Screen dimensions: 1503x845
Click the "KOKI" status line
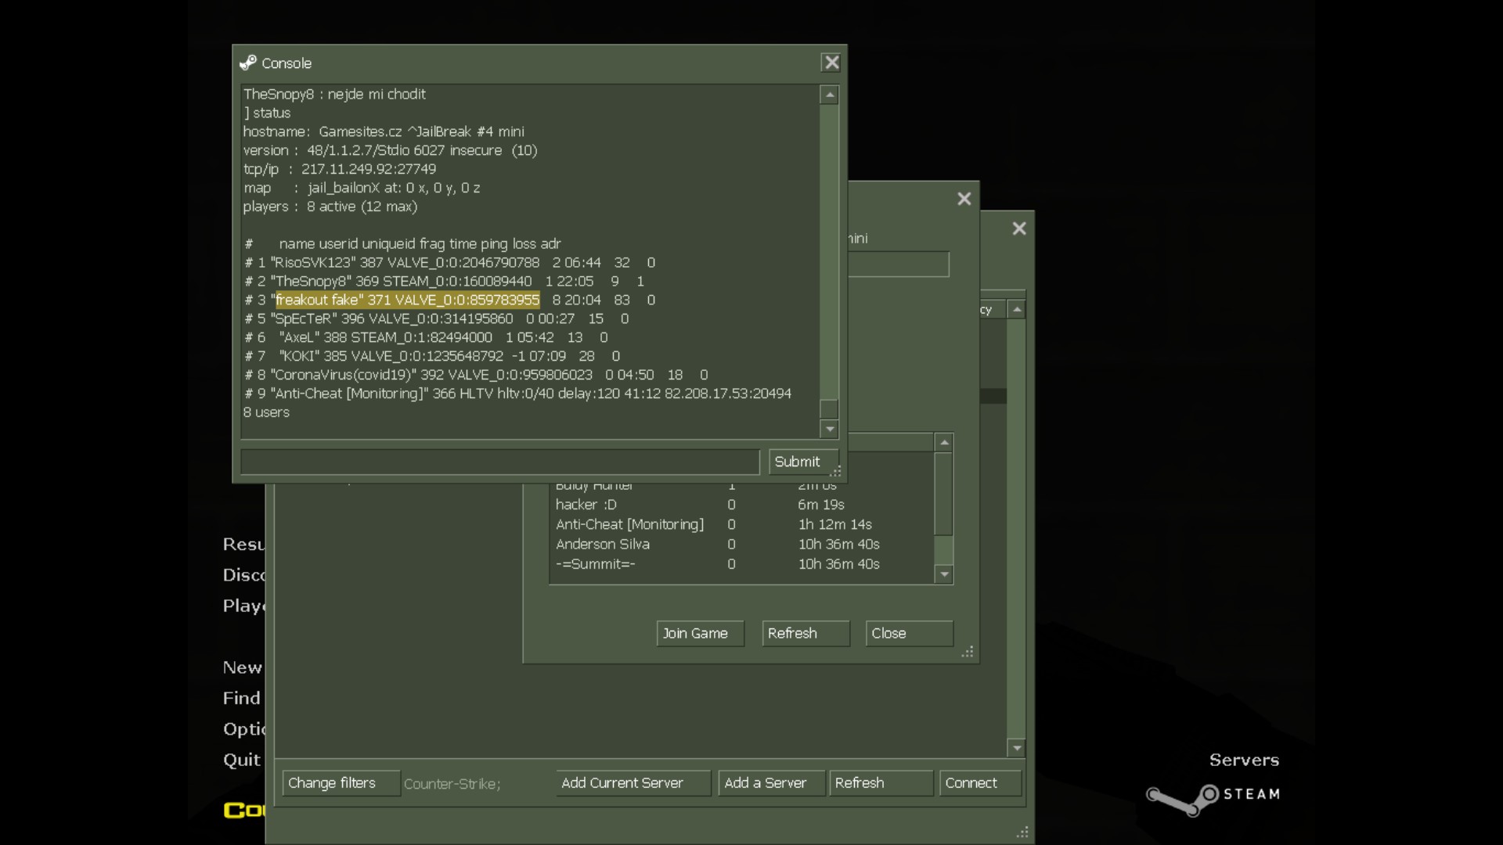pos(432,356)
